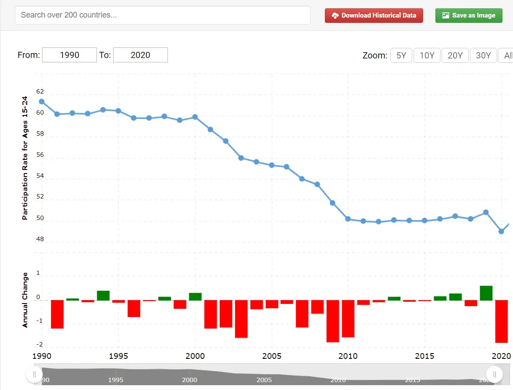The width and height of the screenshot is (513, 390).
Task: Click the green 2019 annual change bar
Action: point(486,293)
